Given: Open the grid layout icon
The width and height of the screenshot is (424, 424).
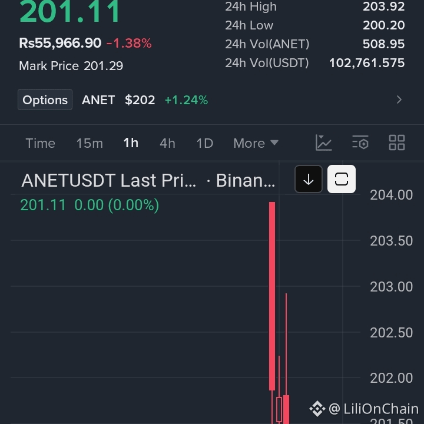Looking at the screenshot, I should 397,143.
